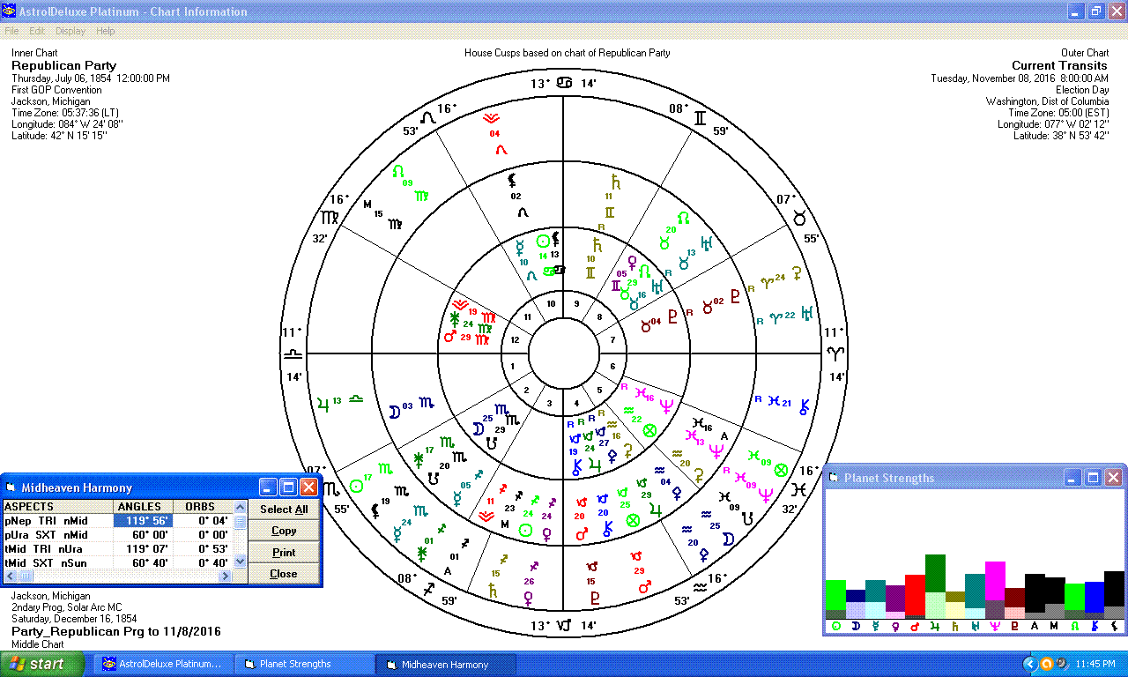The height and width of the screenshot is (677, 1128).
Task: Switch to Midheaven Harmony taskbar button
Action: pos(445,664)
